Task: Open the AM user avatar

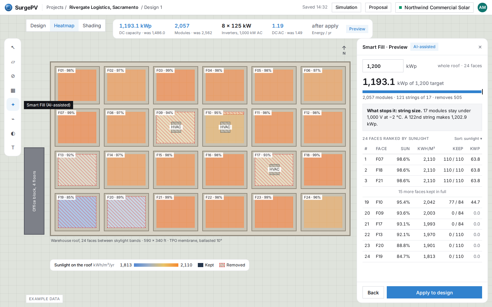Action: [482, 8]
